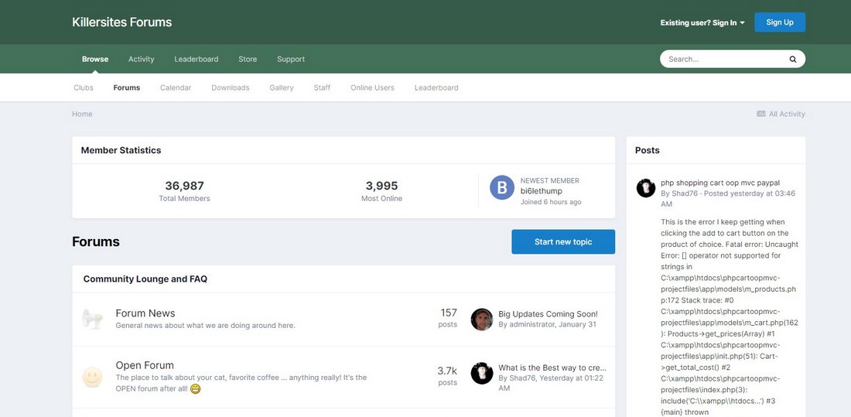Click the 3.7k posts count
The width and height of the screenshot is (851, 417).
pos(447,371)
